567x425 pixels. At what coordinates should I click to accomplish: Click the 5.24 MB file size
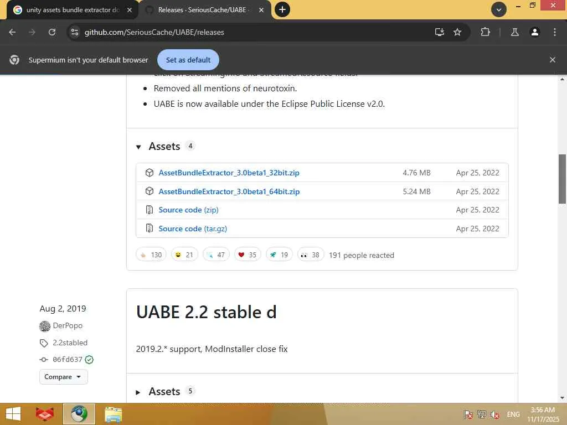point(416,191)
